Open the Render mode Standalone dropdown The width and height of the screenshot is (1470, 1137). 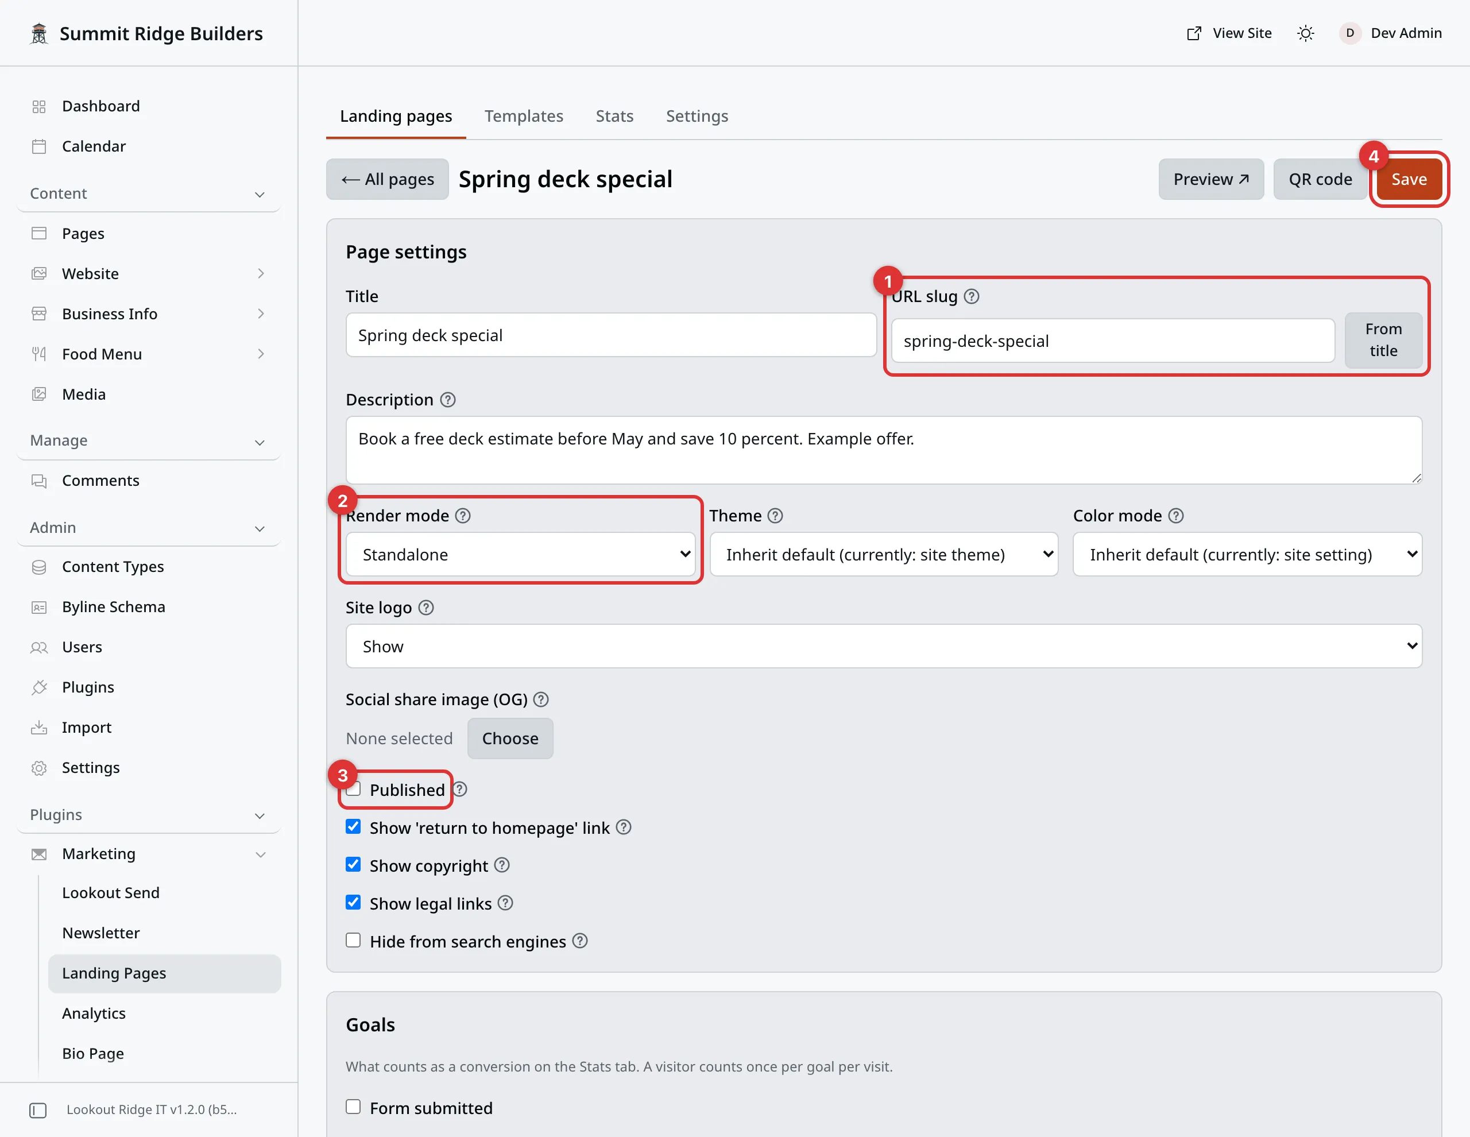520,554
